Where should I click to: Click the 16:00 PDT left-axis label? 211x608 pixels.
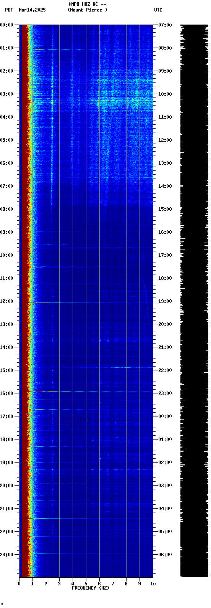tap(6, 393)
